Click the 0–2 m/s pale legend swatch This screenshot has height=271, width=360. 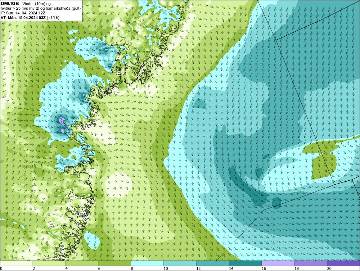tap(17, 263)
